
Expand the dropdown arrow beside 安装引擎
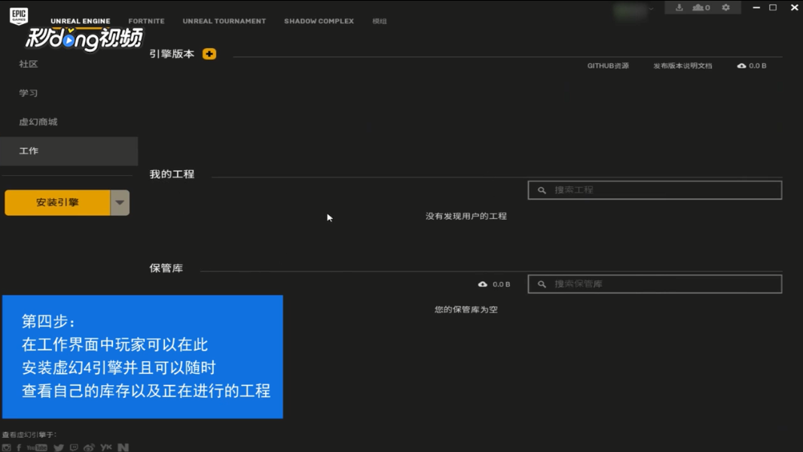(120, 202)
